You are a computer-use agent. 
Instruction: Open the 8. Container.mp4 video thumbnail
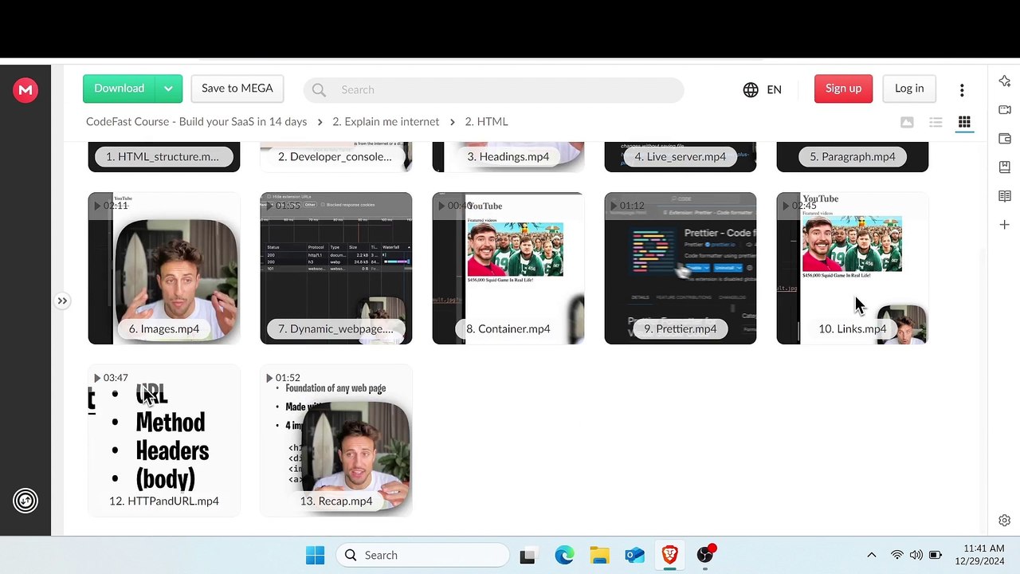pyautogui.click(x=508, y=269)
